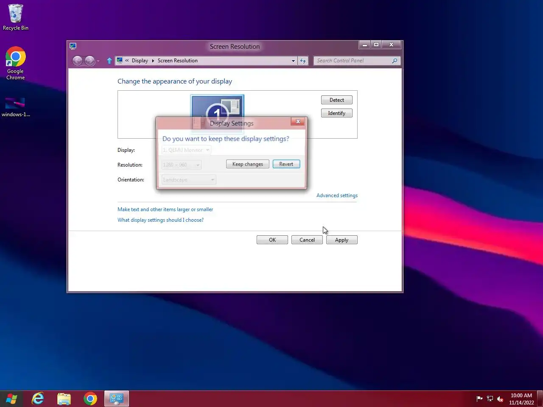Confirm with the OK button
Image resolution: width=543 pixels, height=407 pixels.
tap(272, 240)
